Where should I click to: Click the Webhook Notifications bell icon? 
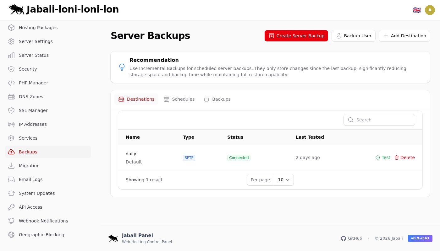pos(11,221)
